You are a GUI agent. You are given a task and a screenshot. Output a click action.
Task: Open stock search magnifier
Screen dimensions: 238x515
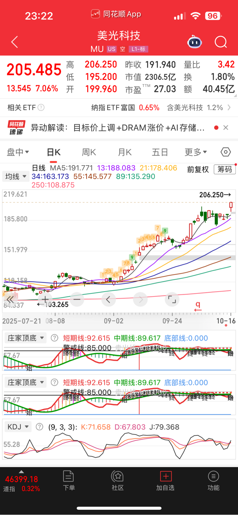coord(221,42)
